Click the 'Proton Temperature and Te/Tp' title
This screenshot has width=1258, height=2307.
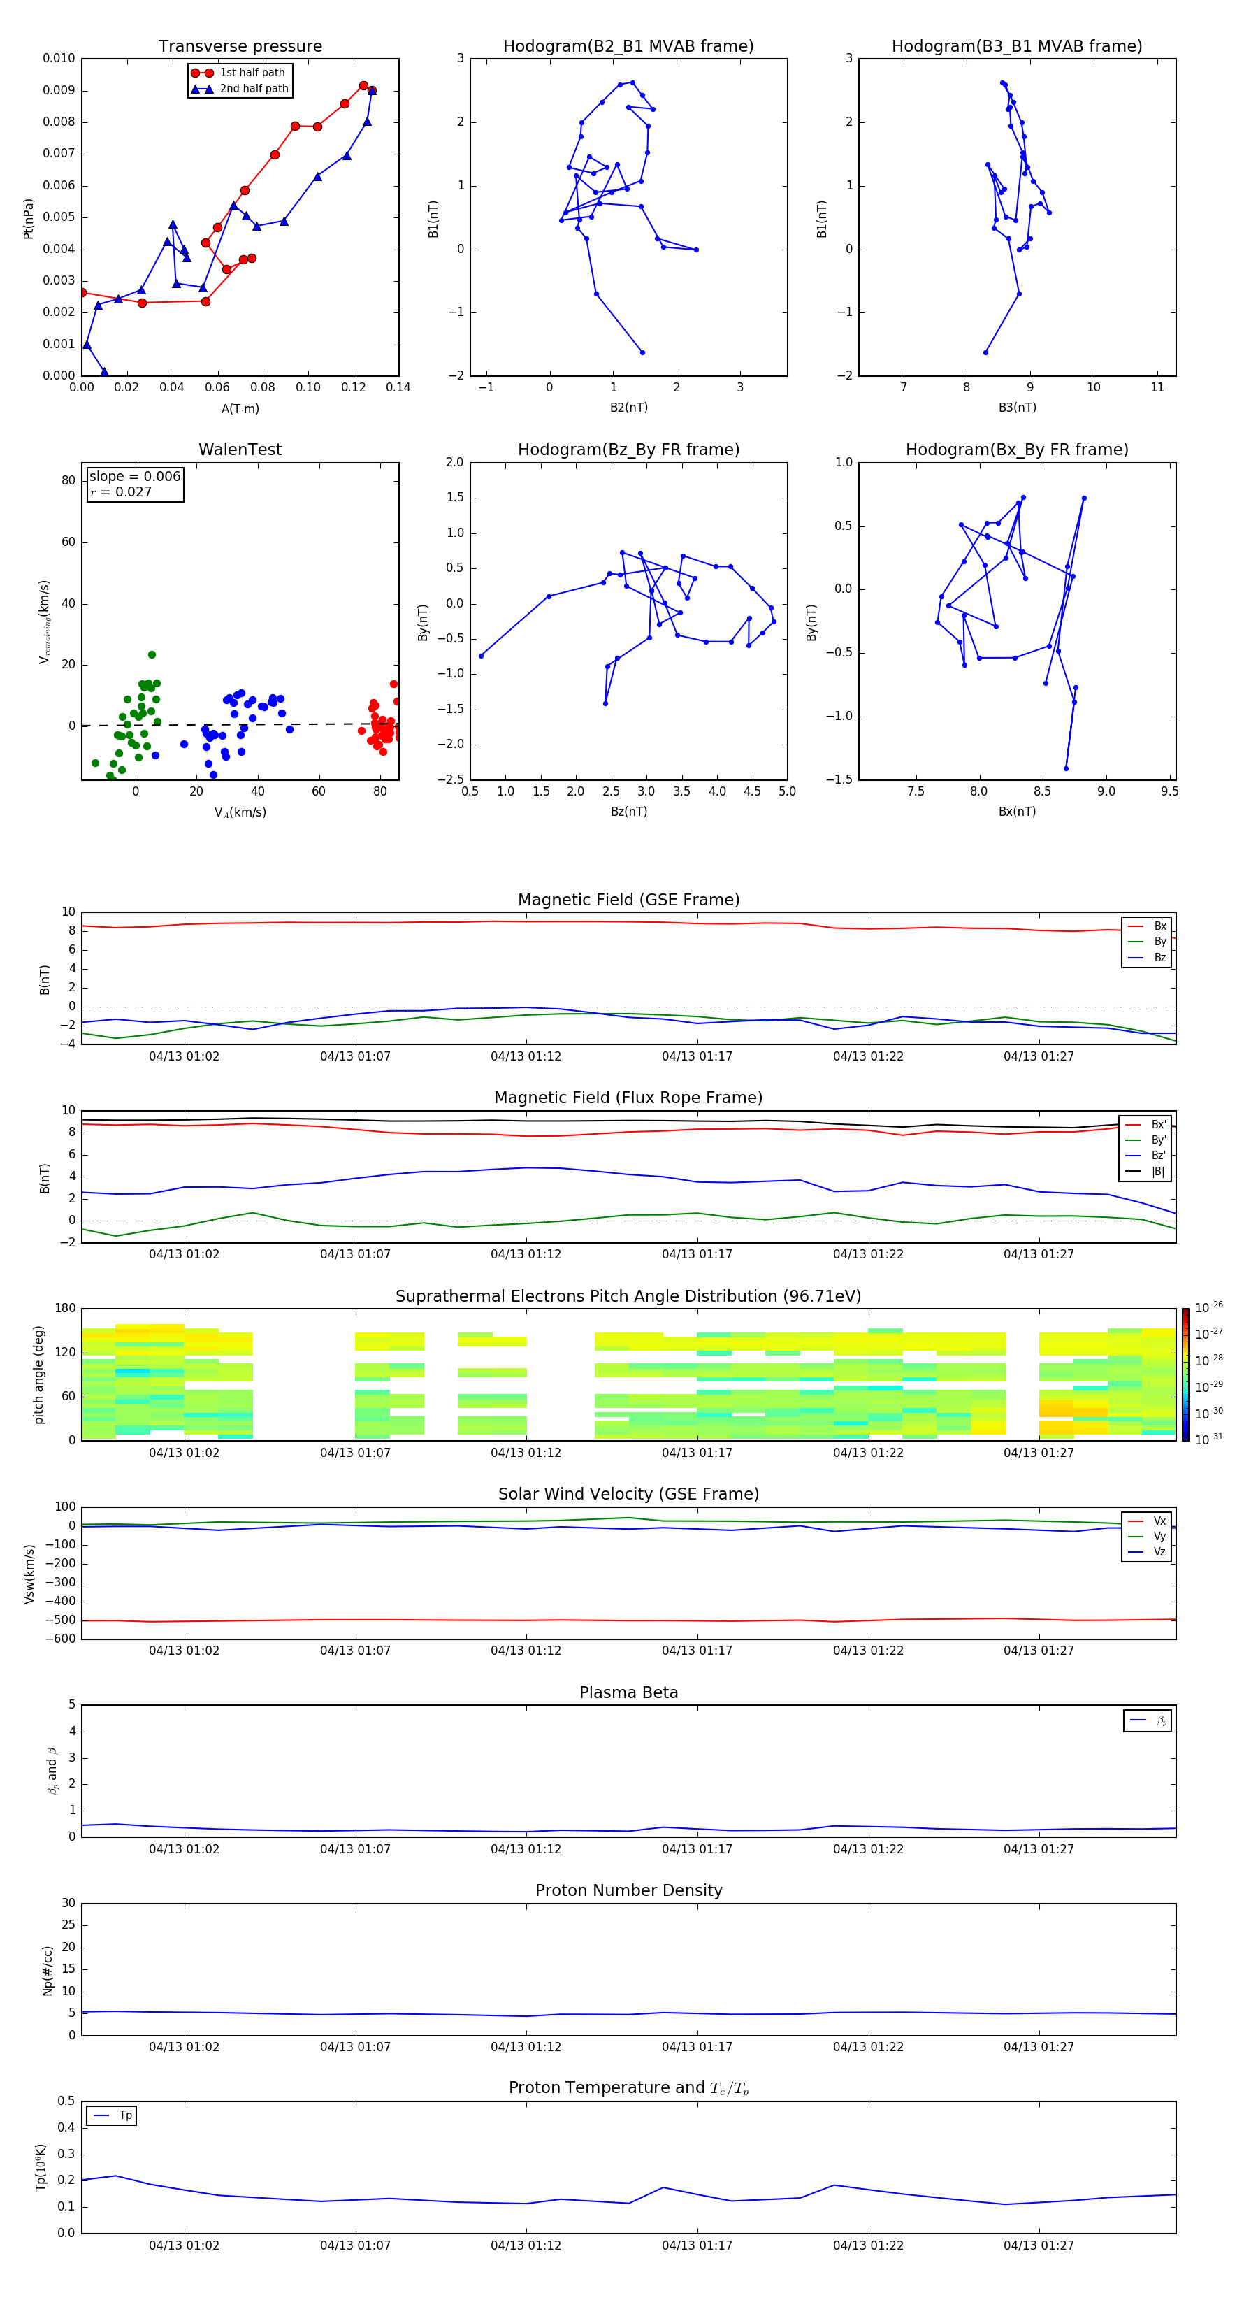[x=628, y=2088]
